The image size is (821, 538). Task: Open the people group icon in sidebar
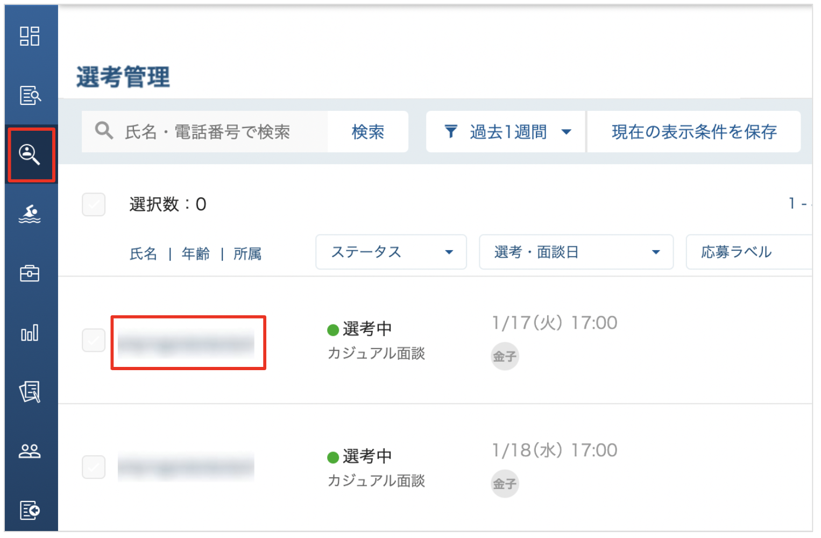point(30,451)
